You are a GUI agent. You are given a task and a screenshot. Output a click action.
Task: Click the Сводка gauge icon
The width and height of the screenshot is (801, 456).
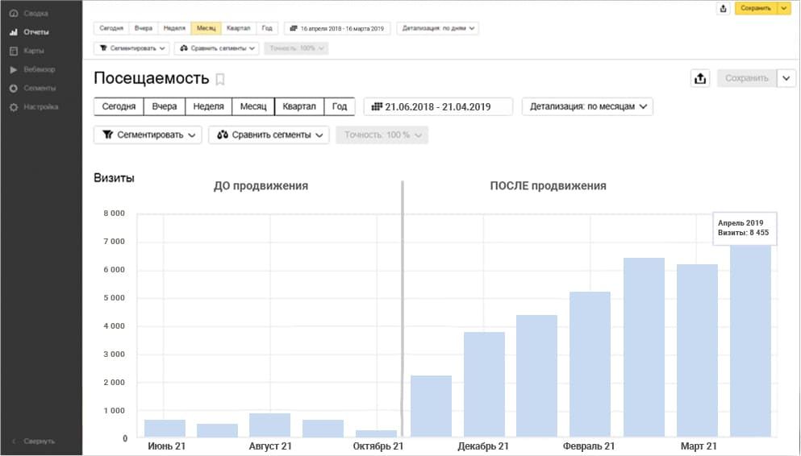14,13
